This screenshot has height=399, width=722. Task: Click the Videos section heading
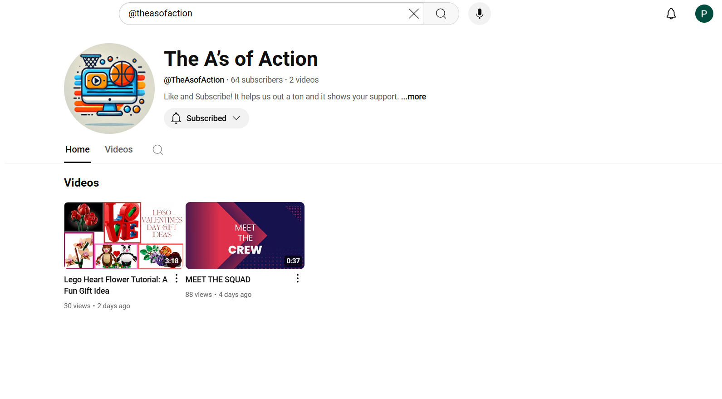(81, 182)
